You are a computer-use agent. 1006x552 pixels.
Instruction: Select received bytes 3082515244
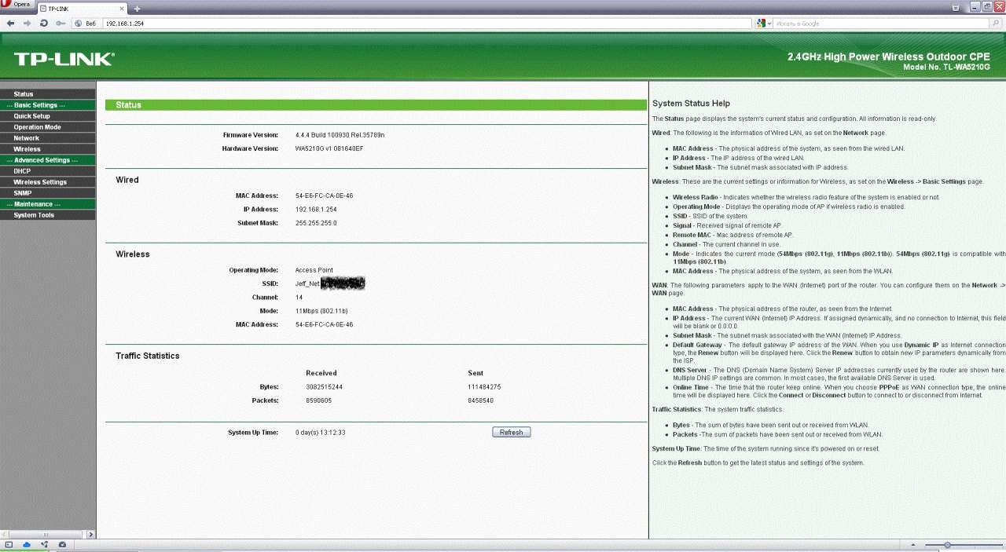coord(324,387)
